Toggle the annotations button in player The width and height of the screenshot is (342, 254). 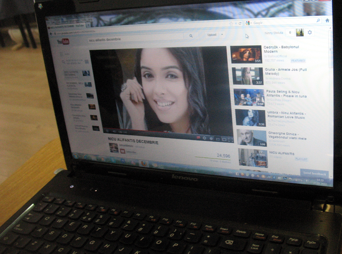(x=198, y=138)
